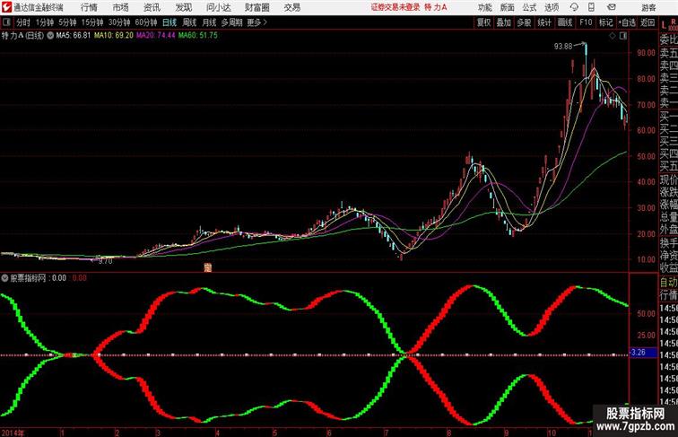Image resolution: width=678 pixels, height=437 pixels.
Task: Switch to 5分钟 period tab
Action: click(x=67, y=22)
